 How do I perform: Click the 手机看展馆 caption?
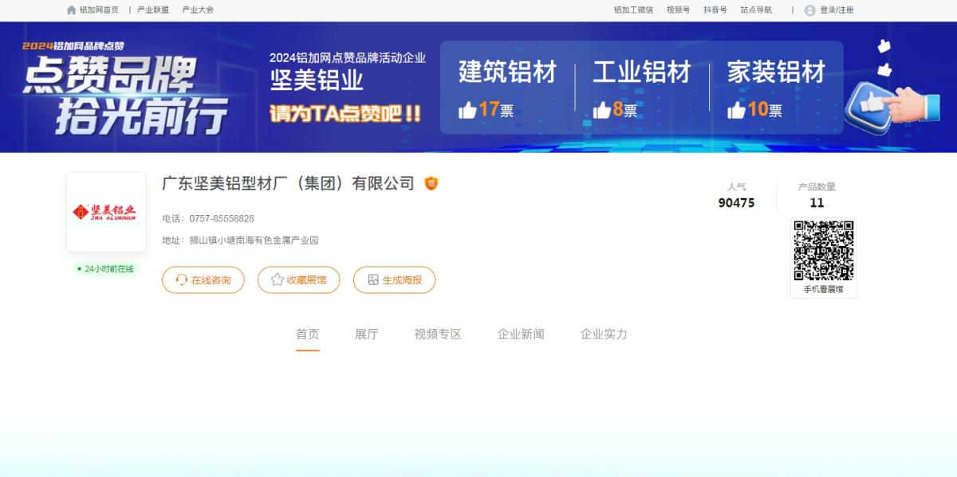click(823, 289)
